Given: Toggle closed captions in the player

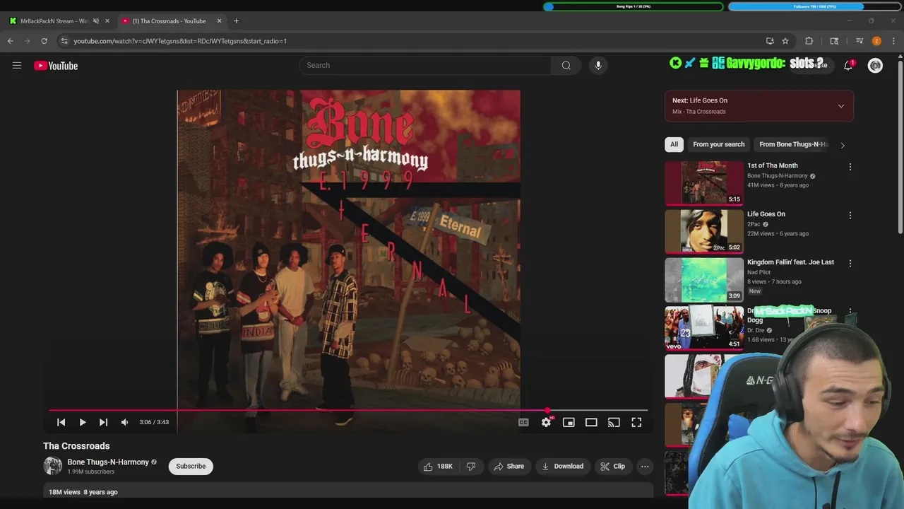Looking at the screenshot, I should 523,422.
